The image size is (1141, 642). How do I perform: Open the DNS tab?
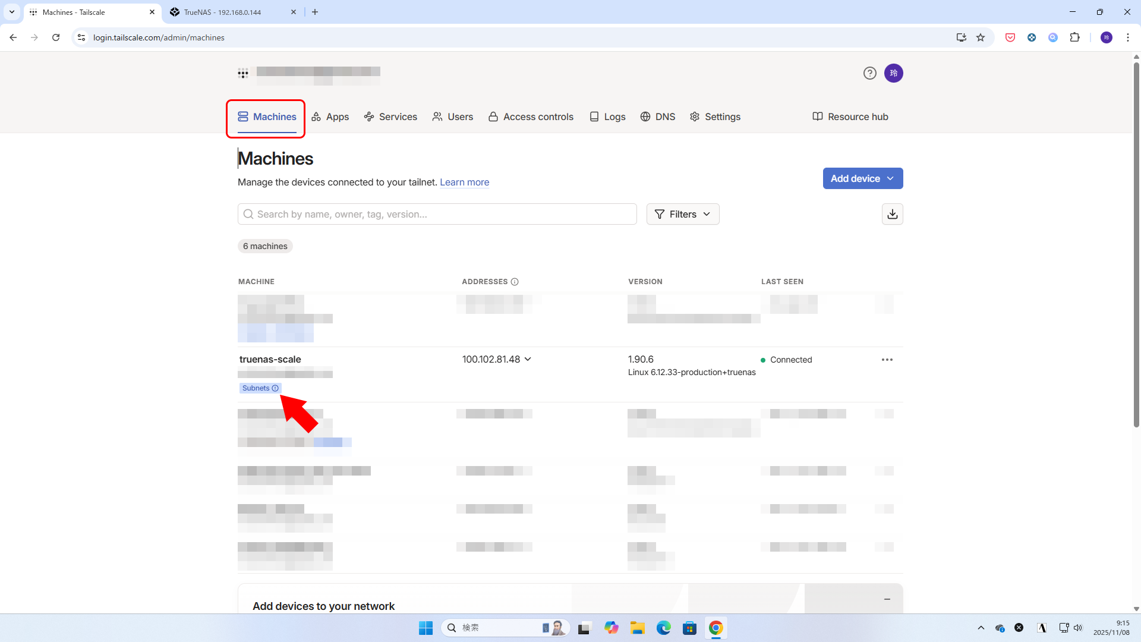[x=658, y=117]
